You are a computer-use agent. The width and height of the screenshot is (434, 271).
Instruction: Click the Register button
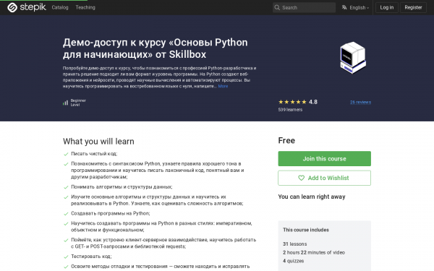(x=413, y=7)
